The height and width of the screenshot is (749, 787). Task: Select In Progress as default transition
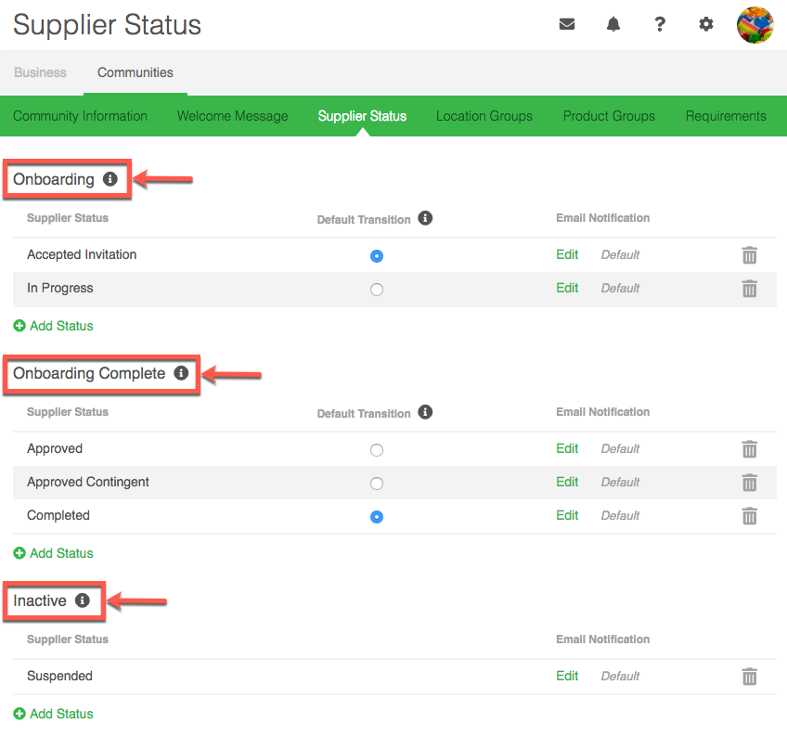pos(376,290)
